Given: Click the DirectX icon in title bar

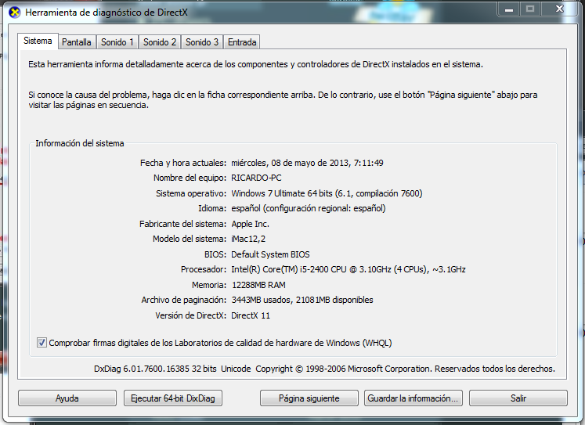Looking at the screenshot, I should click(x=15, y=13).
